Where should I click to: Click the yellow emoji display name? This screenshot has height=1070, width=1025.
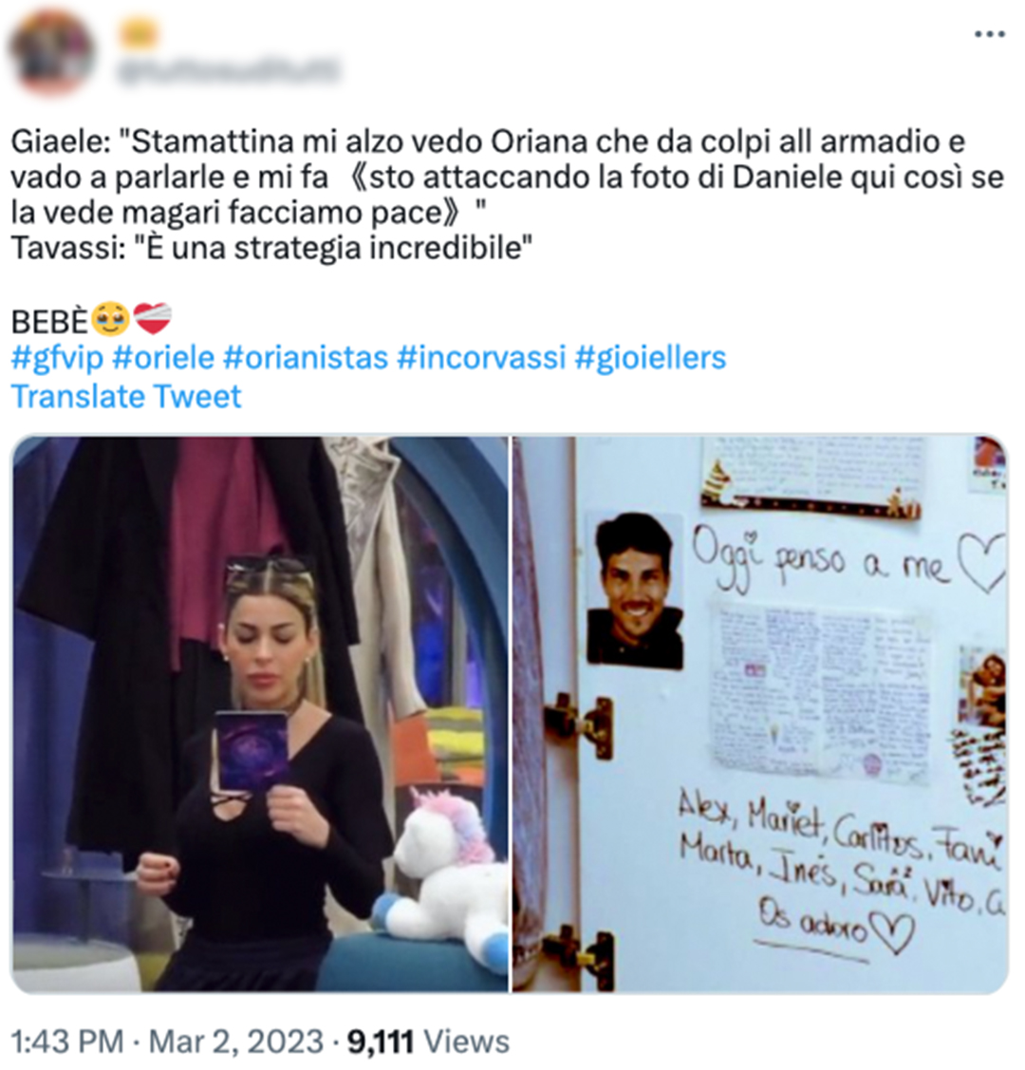point(140,34)
